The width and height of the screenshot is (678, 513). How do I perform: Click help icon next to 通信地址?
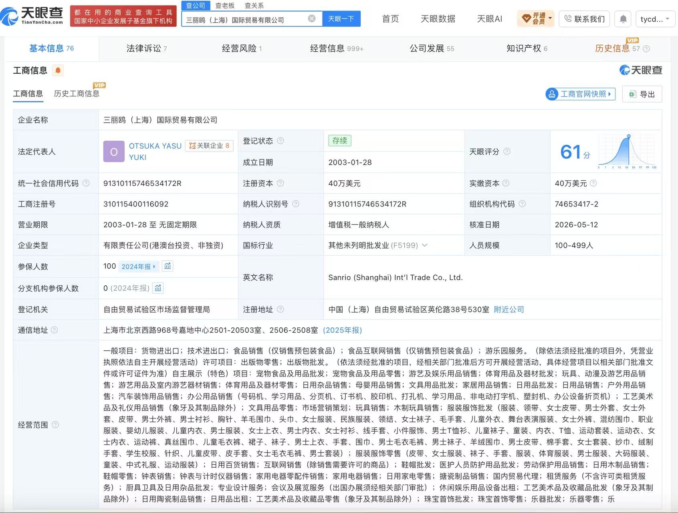[x=54, y=330]
